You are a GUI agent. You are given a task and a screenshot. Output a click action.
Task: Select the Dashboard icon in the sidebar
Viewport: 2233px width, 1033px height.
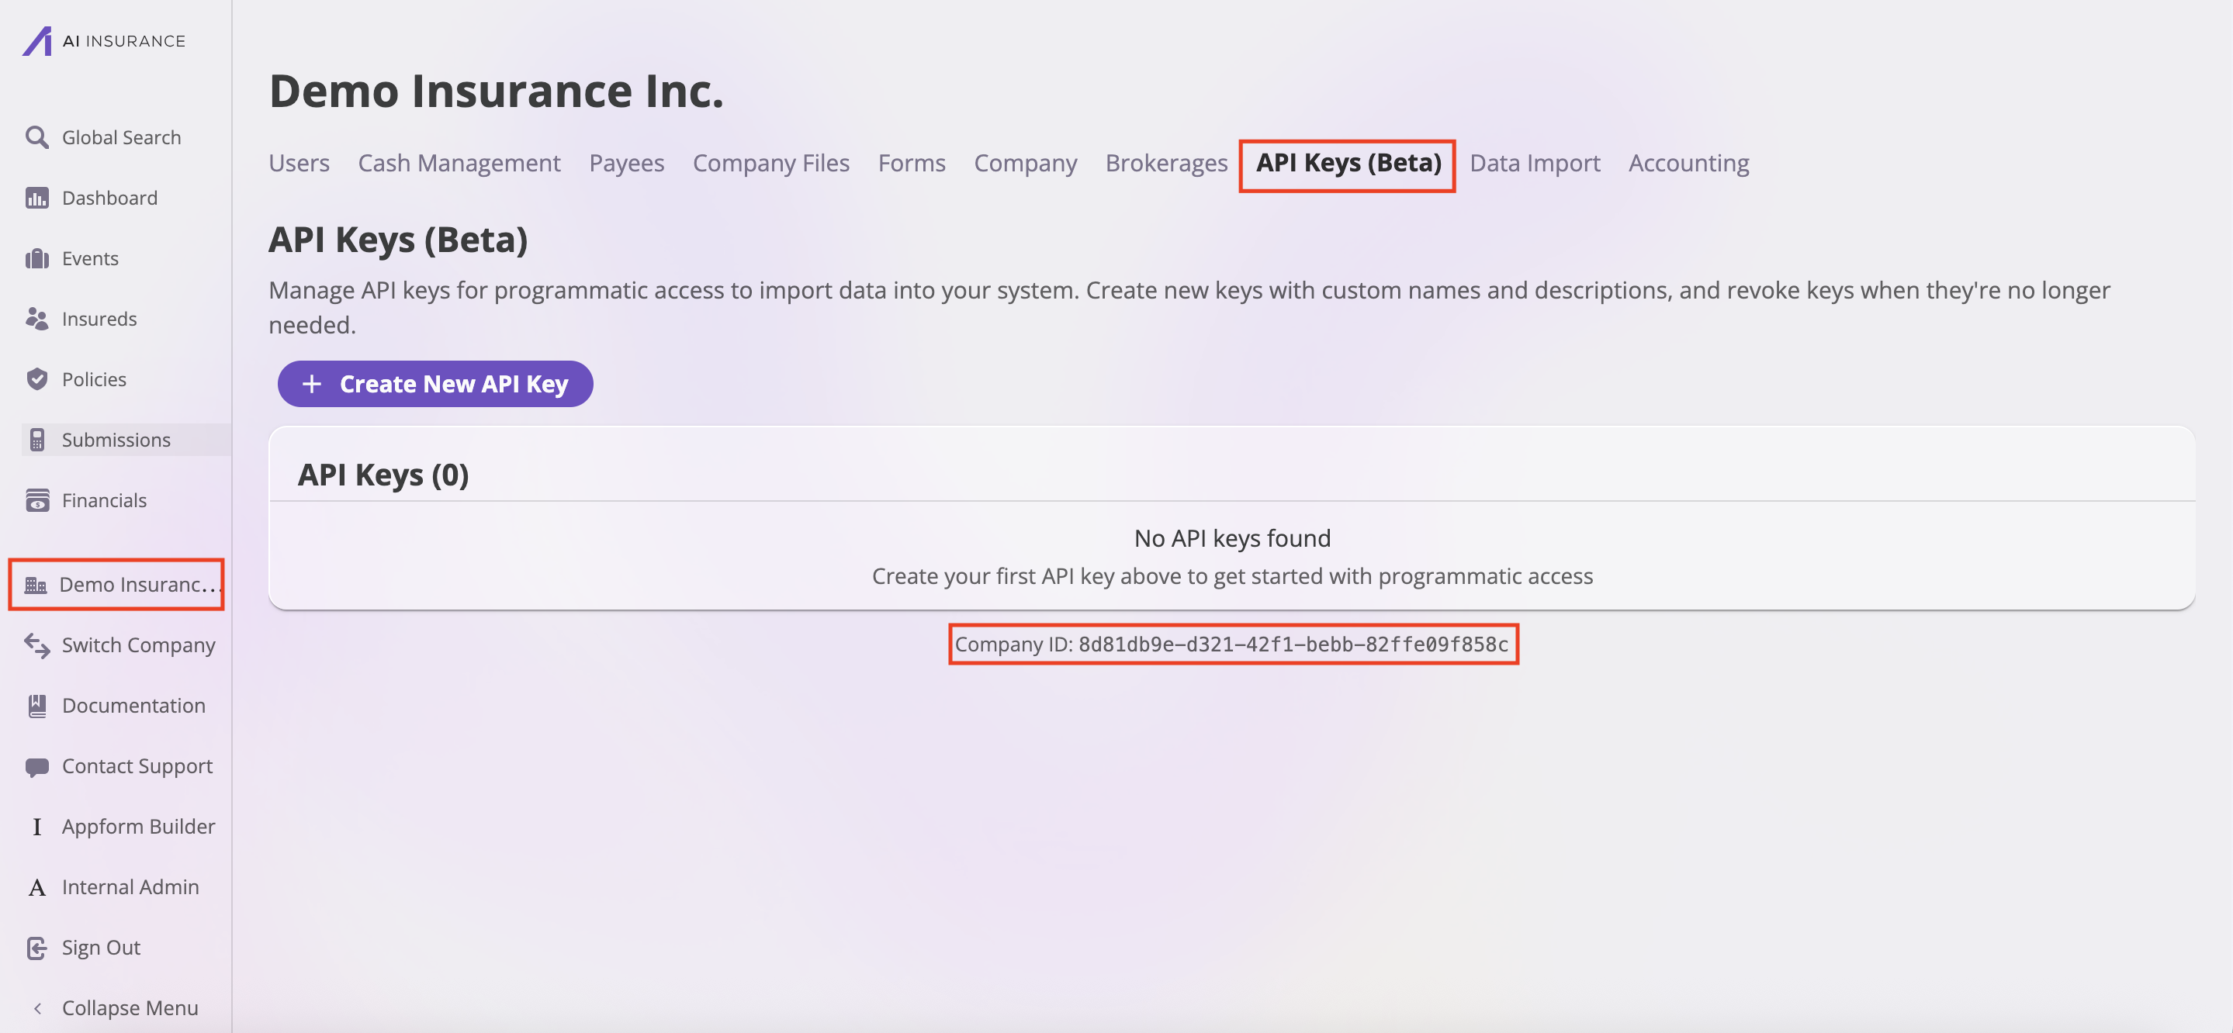[x=36, y=198]
